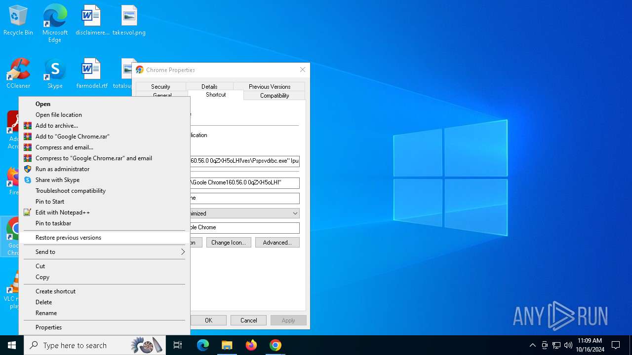
Task: Switch to the Compatibility tab
Action: point(275,96)
